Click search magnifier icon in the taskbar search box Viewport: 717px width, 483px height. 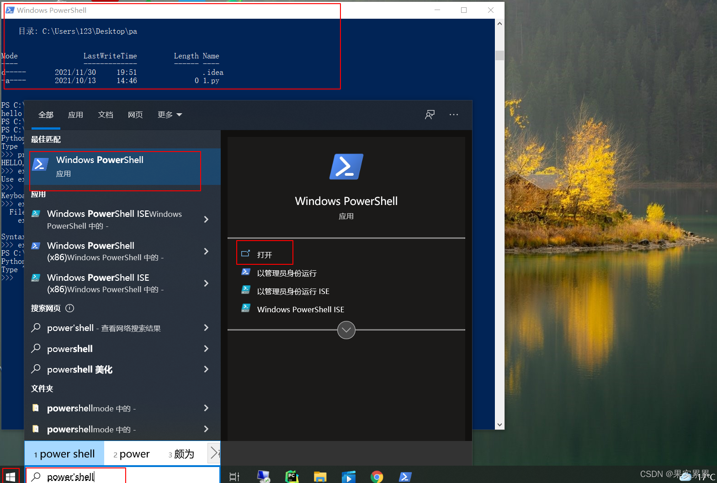click(x=36, y=477)
